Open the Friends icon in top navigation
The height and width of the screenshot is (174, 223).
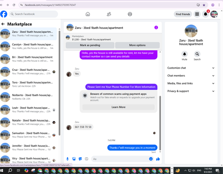coord(109,14)
